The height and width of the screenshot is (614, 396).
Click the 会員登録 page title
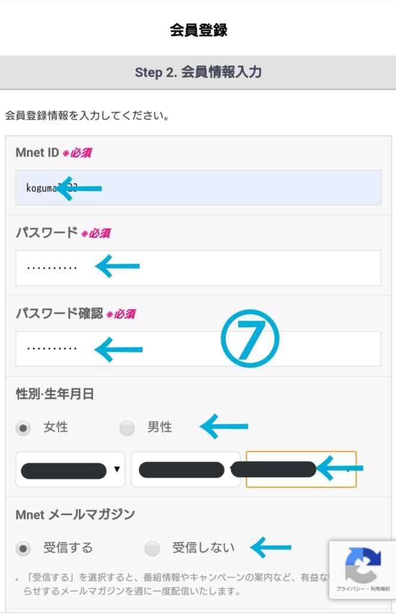click(x=199, y=30)
